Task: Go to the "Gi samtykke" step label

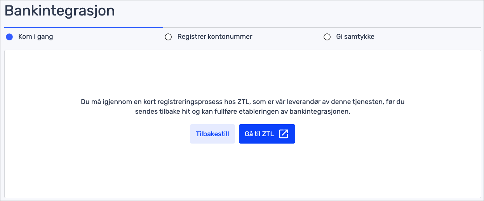Action: click(x=355, y=37)
